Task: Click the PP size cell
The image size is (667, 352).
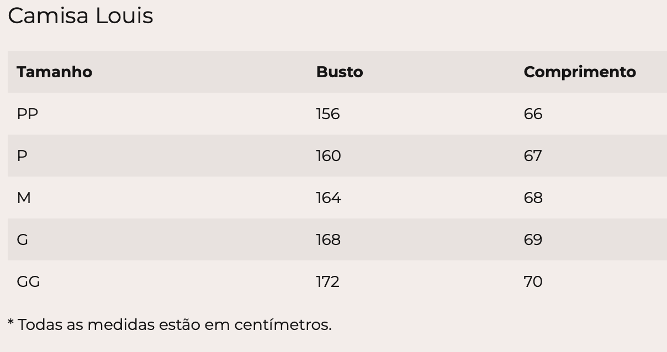Action: coord(28,114)
